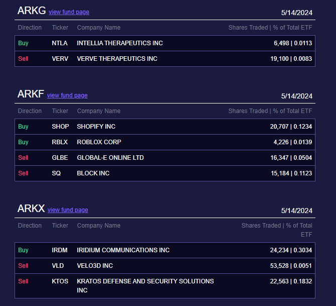Viewport: 336px width, 306px height.
Task: Click ARKX Company Name column header
Action: click(99, 226)
